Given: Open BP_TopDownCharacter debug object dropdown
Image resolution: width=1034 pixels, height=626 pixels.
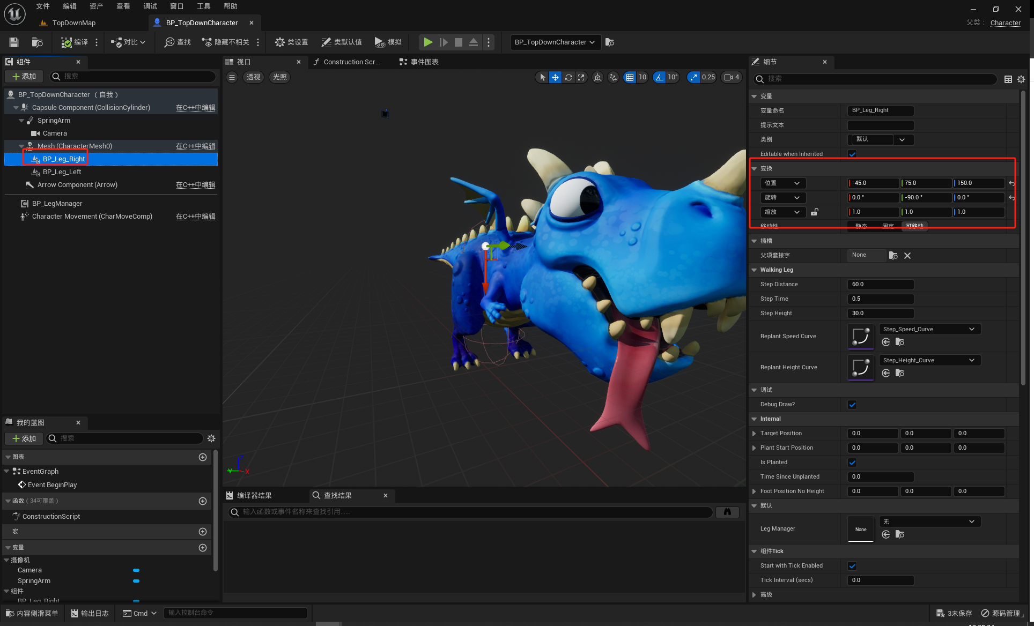Looking at the screenshot, I should [555, 42].
